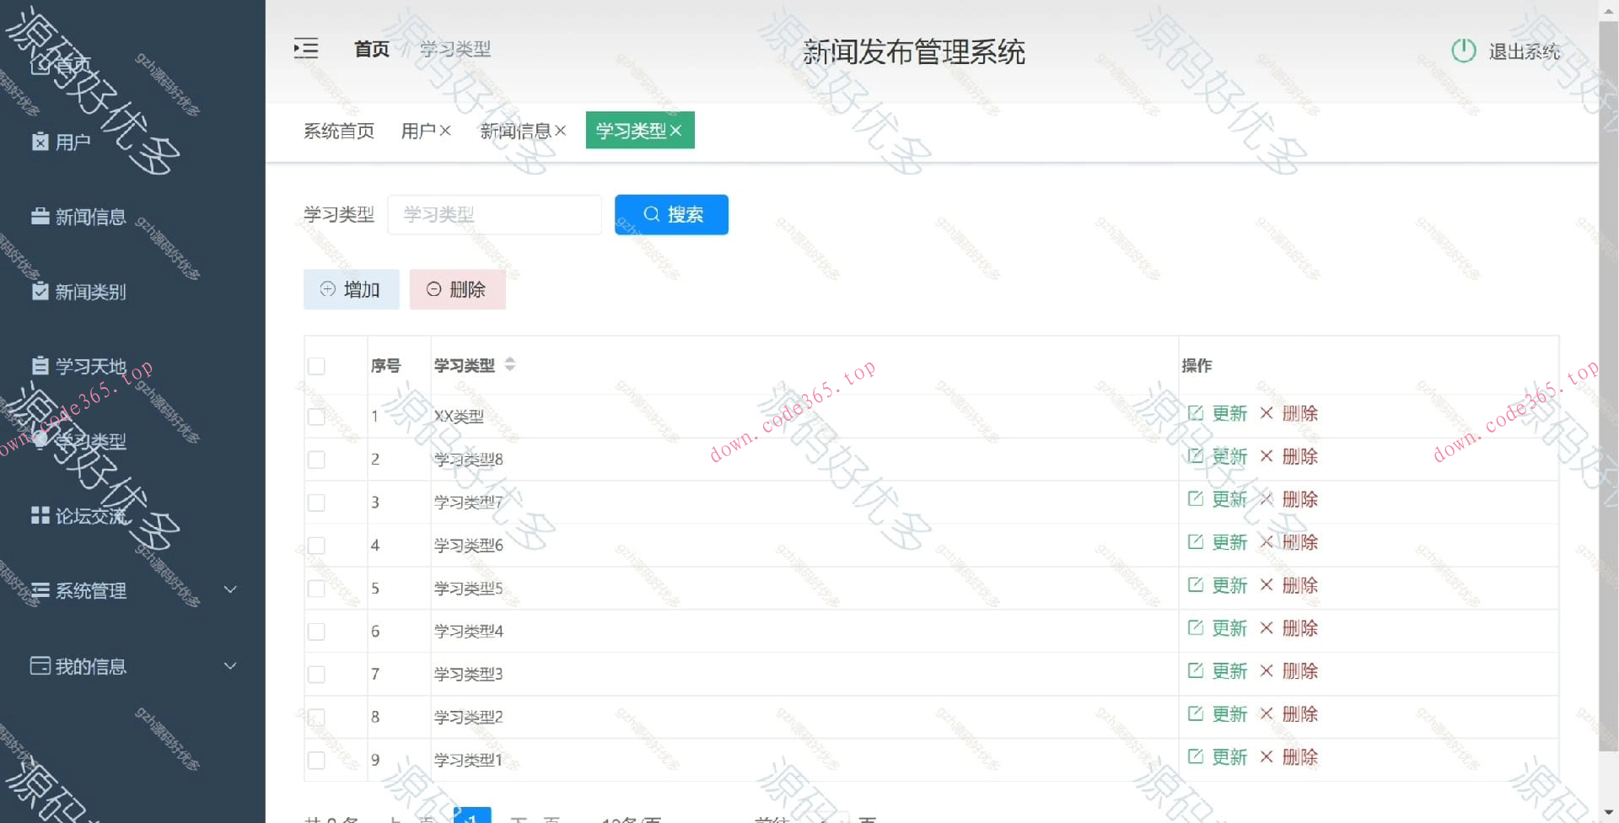Open 新闻信息 from the sidebar icon
The width and height of the screenshot is (1619, 823).
coord(39,217)
